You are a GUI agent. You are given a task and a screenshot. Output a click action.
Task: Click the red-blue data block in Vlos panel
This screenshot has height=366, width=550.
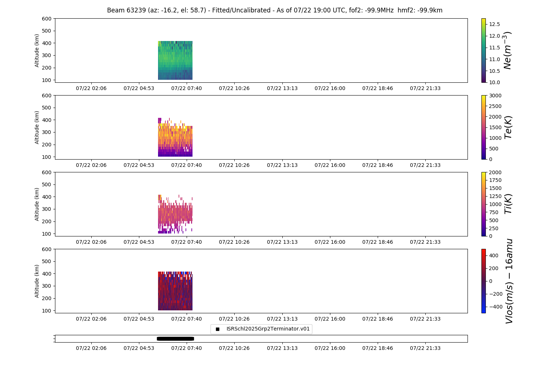(x=175, y=291)
